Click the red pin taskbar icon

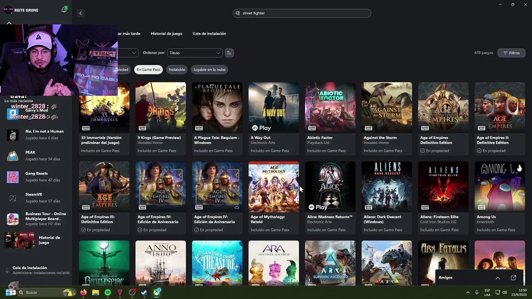point(120,292)
